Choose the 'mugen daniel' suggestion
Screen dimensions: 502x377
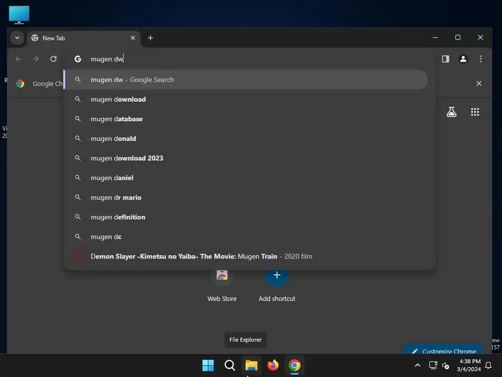click(x=246, y=178)
